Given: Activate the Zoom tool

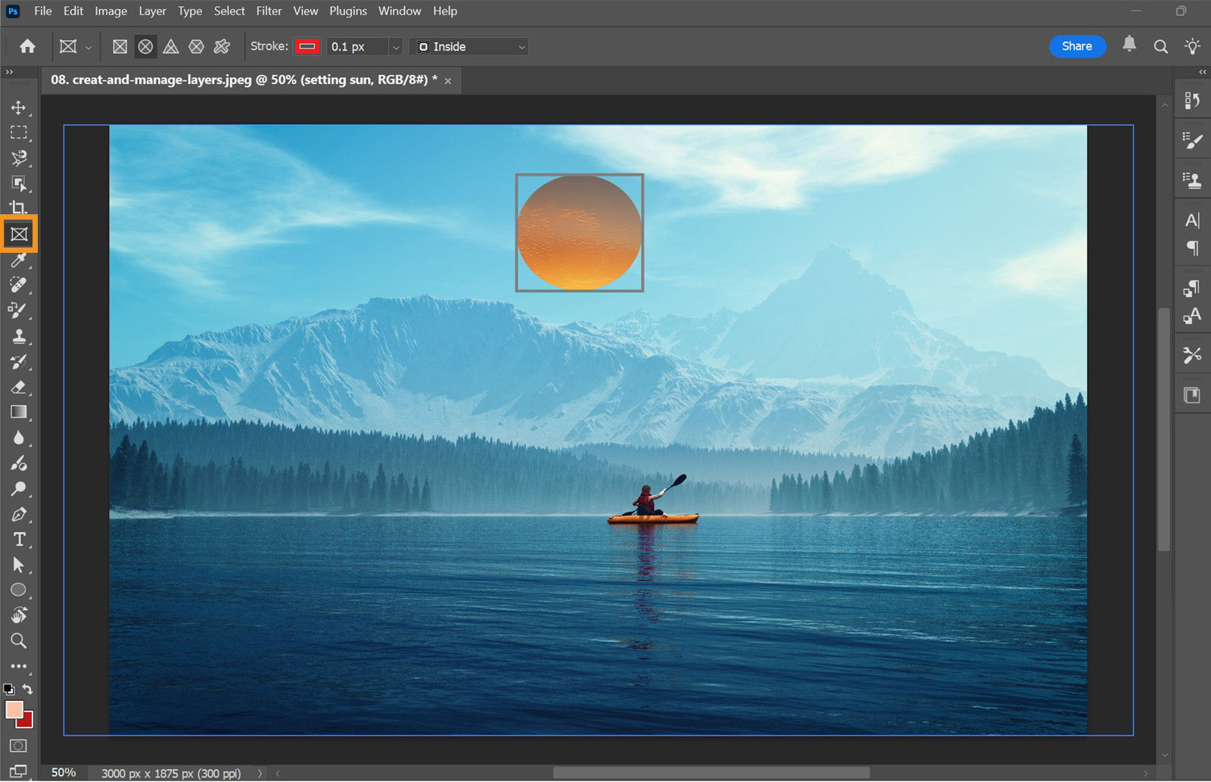Looking at the screenshot, I should (x=19, y=641).
